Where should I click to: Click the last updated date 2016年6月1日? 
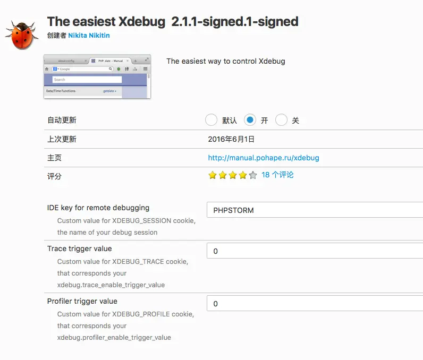click(231, 139)
